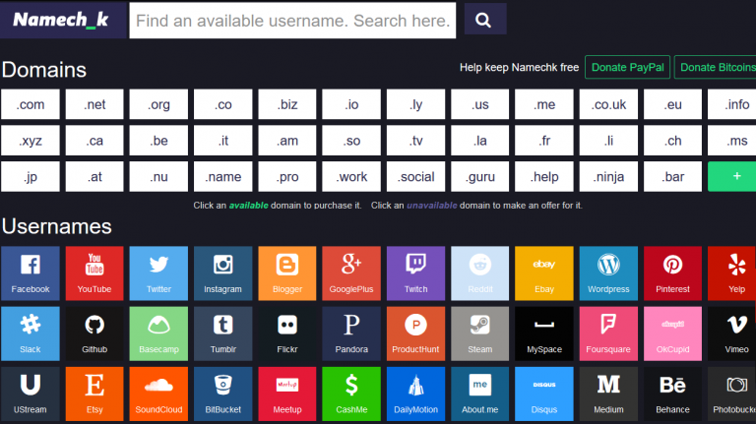Select the Steam tile
The height and width of the screenshot is (424, 756).
[479, 333]
